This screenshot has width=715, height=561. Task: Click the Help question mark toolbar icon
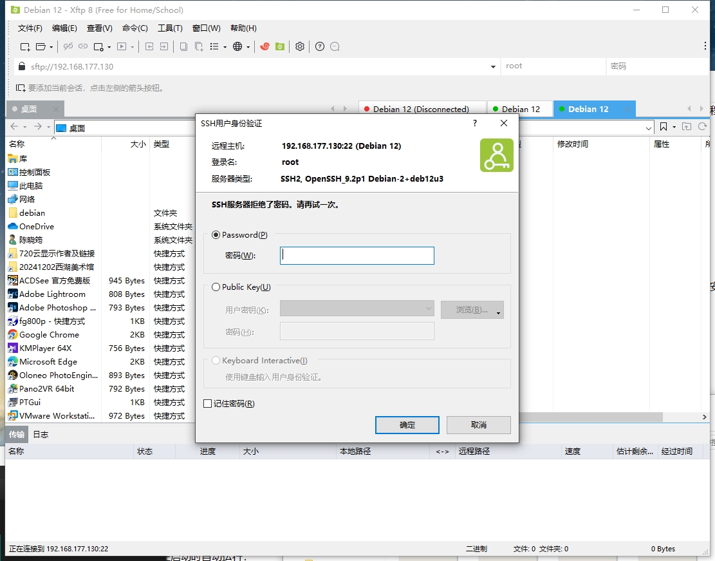pyautogui.click(x=320, y=46)
